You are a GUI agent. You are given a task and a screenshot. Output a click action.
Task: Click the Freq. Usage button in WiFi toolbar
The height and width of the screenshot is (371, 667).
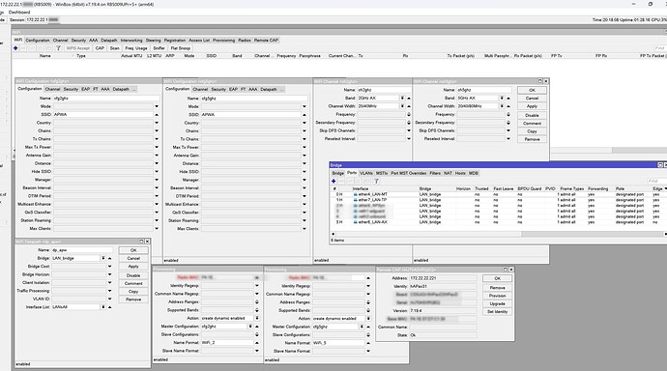tap(135, 48)
